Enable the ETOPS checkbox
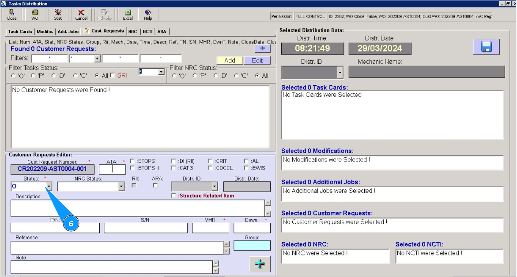517x277 pixels. [x=132, y=161]
